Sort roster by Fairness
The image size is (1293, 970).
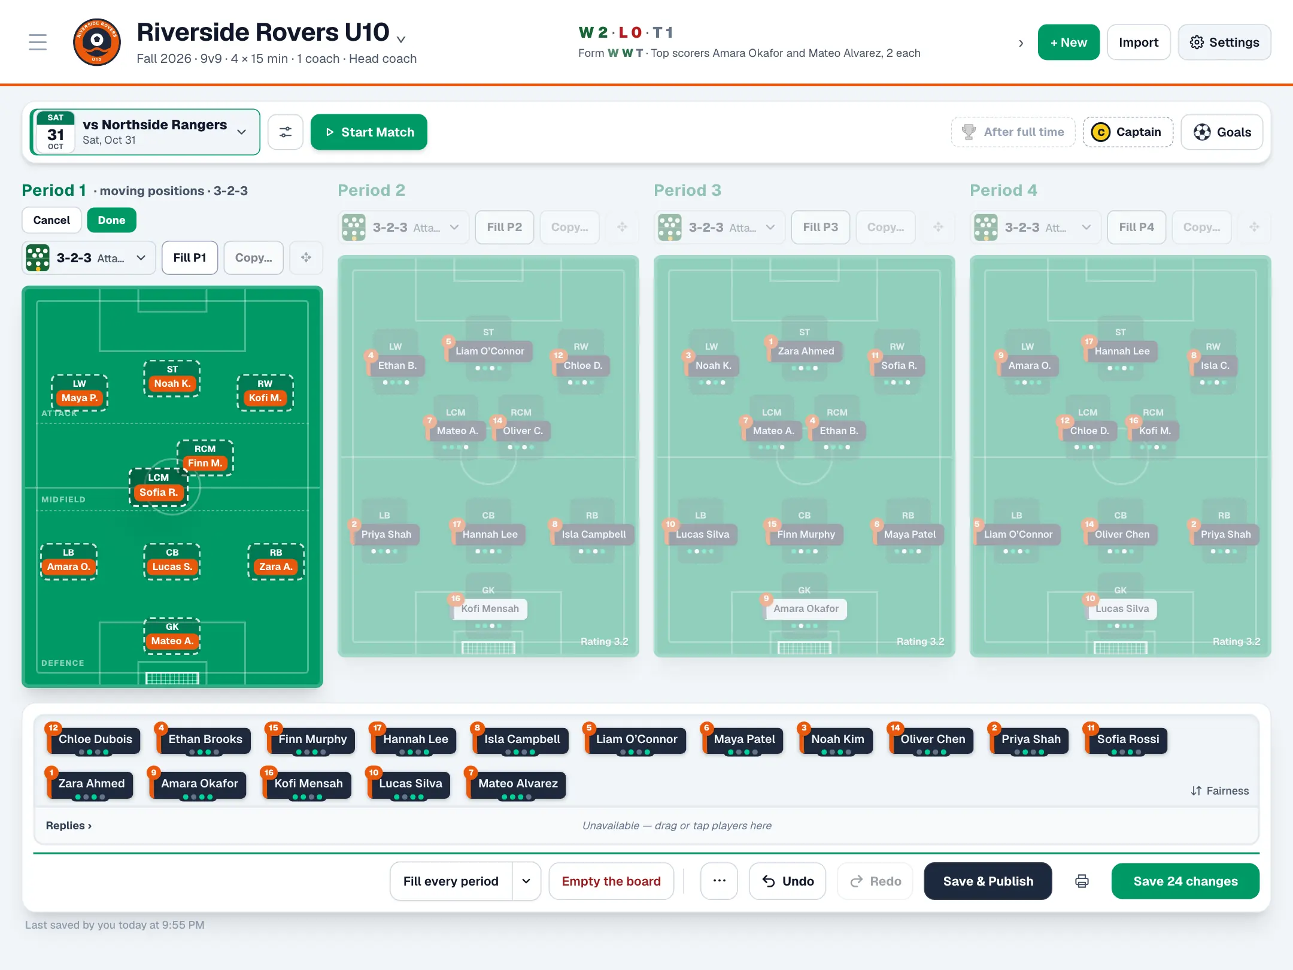pyautogui.click(x=1220, y=791)
